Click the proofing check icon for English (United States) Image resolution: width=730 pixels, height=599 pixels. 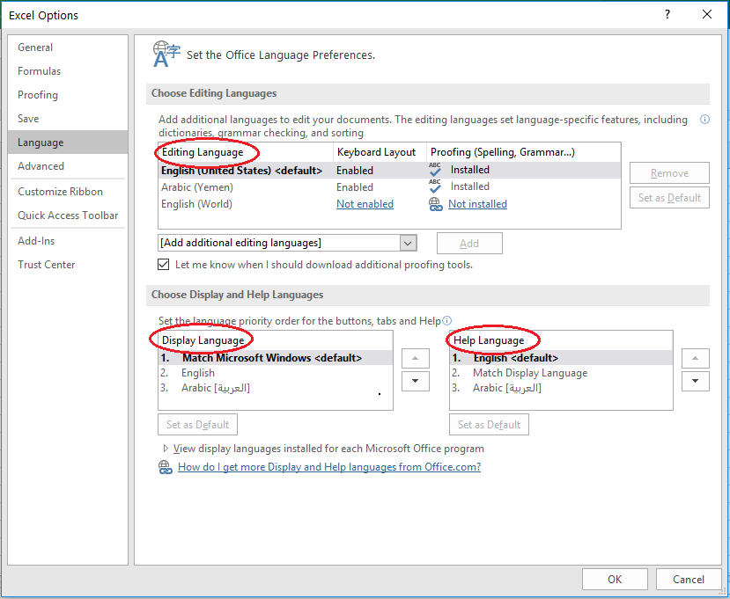tap(435, 171)
